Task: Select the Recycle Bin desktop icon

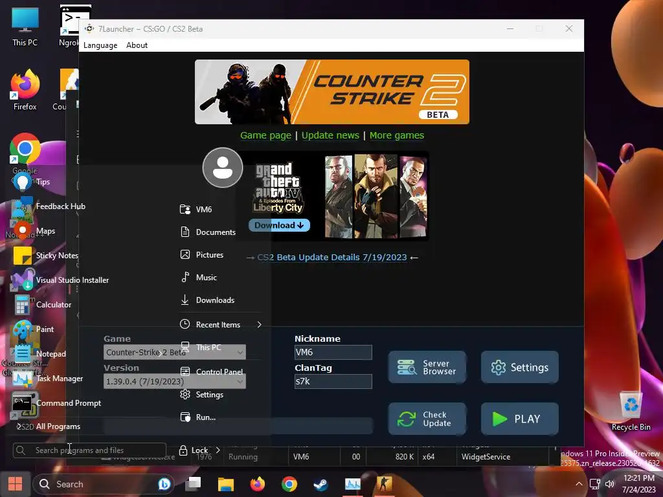Action: click(631, 411)
